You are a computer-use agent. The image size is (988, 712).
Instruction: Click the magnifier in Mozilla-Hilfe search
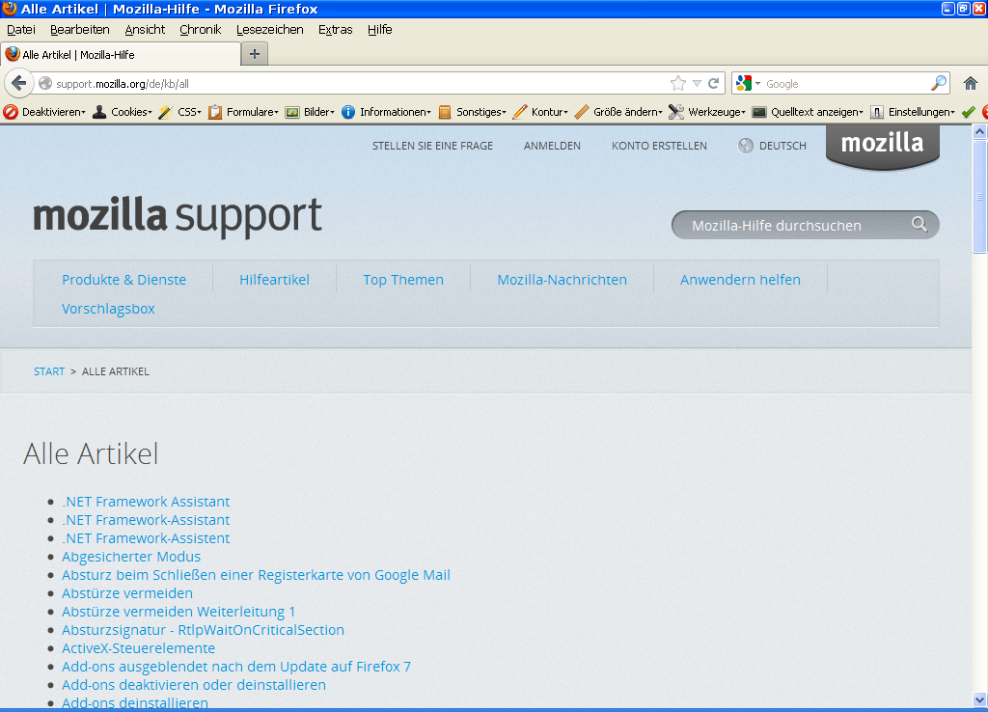point(919,224)
